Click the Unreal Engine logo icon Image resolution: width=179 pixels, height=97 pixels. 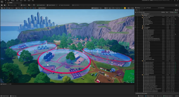pyautogui.click(x=2, y=2)
